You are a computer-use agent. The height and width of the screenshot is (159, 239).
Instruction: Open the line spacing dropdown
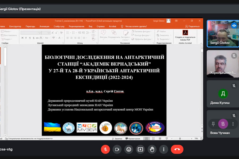click(88, 33)
